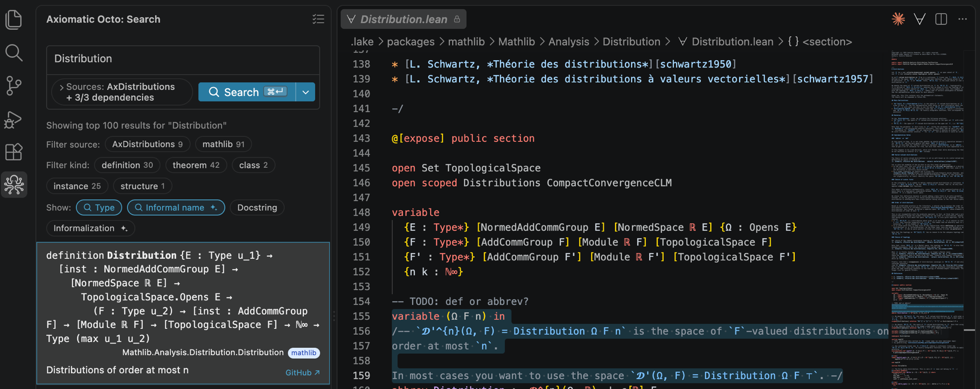This screenshot has width=980, height=389.
Task: Expand the Sources: AxDistributions selector
Action: [x=122, y=92]
